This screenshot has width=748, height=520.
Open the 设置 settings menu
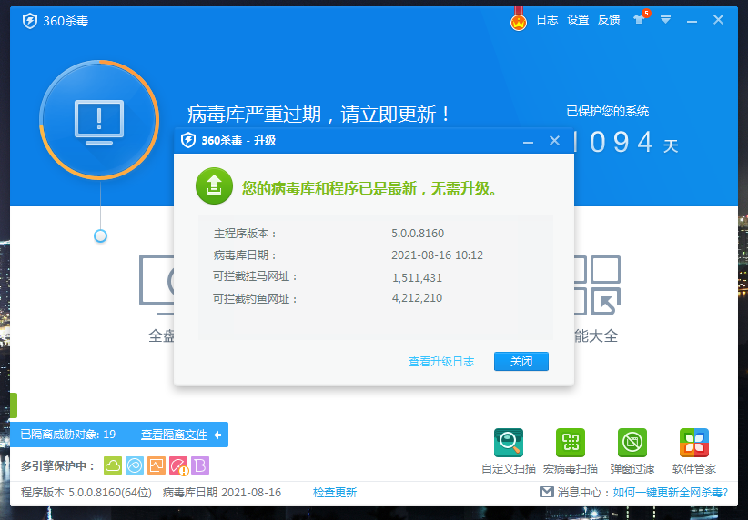point(578,19)
